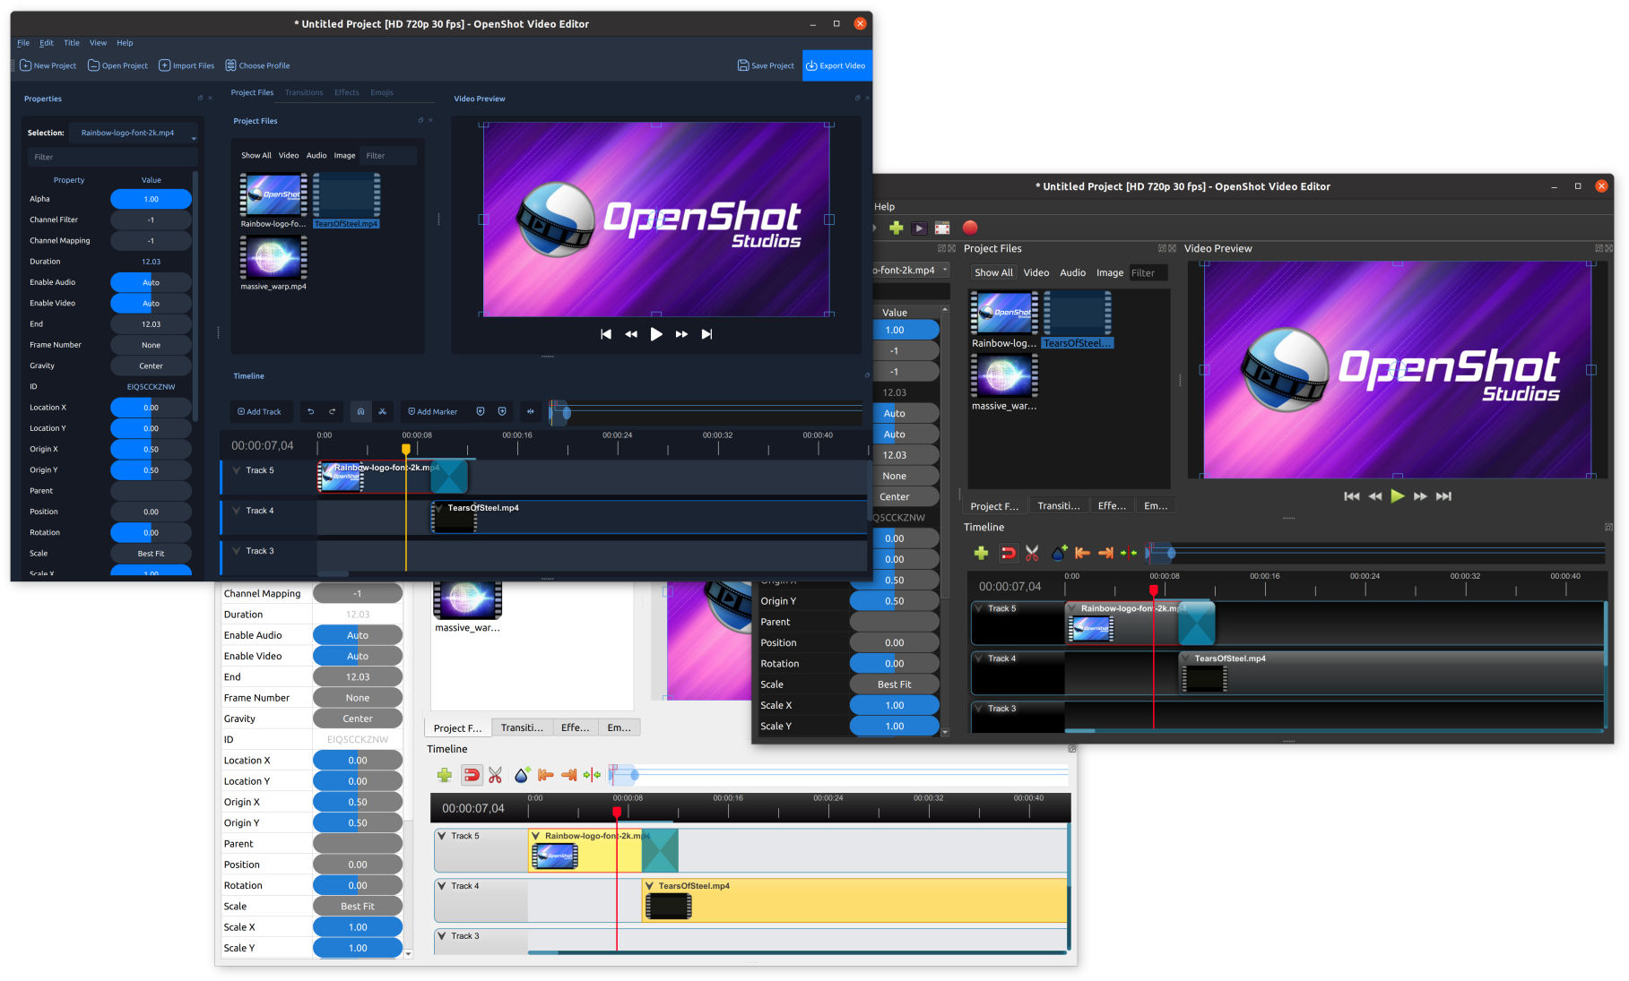
Task: Select the massive_warp.mp4 thumbnail in the blue-themed Project Files
Action: 273,258
